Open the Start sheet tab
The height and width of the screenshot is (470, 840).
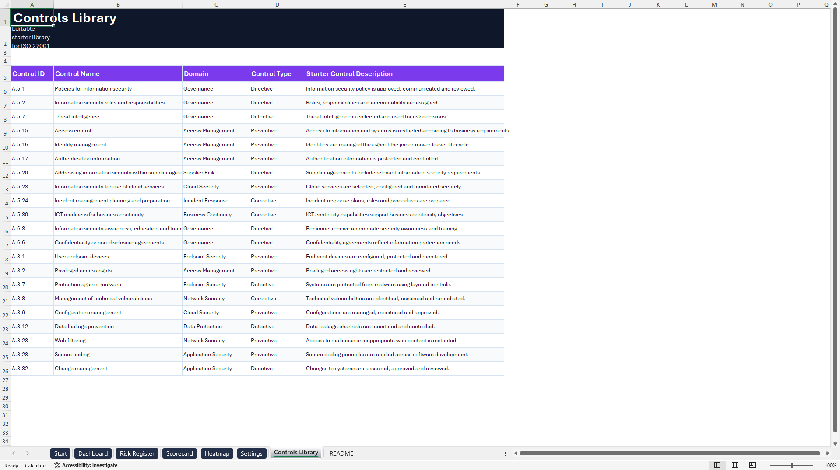pyautogui.click(x=60, y=453)
